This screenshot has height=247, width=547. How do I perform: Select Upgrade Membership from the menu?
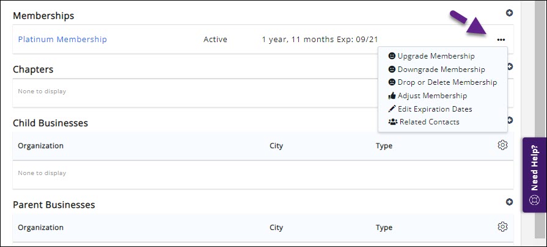(436, 56)
